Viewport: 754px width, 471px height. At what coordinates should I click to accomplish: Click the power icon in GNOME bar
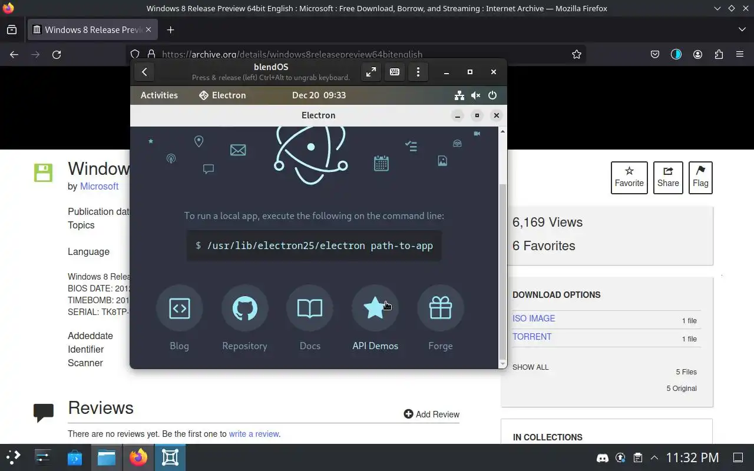pos(492,95)
